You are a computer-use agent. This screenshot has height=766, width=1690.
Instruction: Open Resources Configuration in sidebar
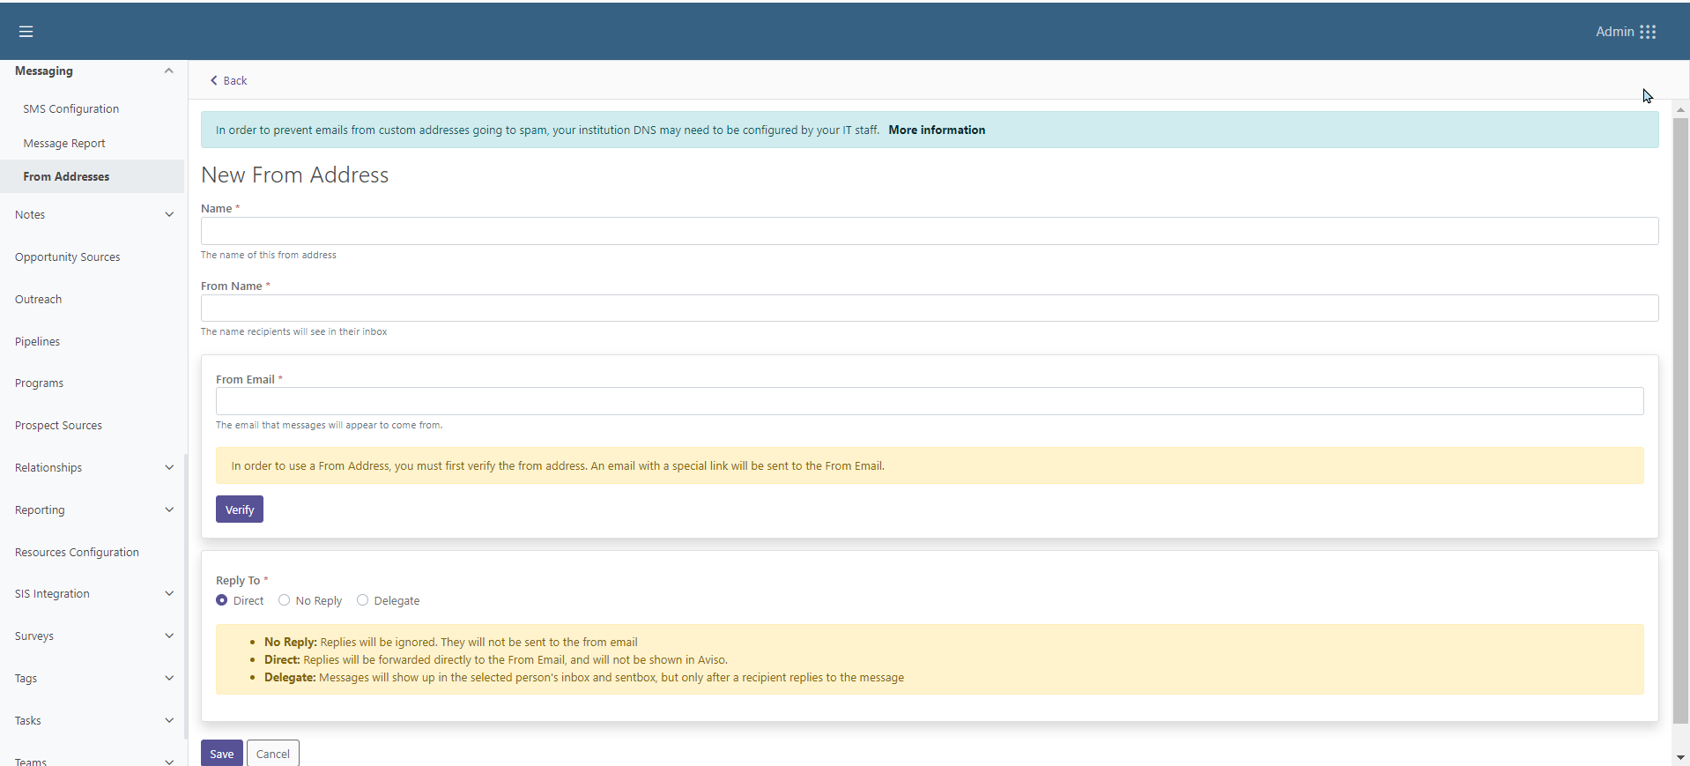point(78,552)
